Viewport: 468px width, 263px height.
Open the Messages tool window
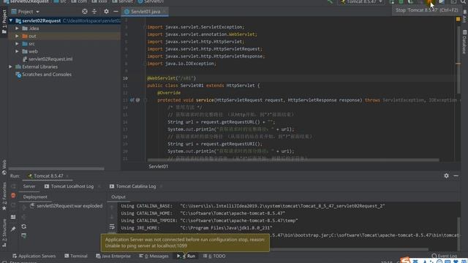pos(154,256)
